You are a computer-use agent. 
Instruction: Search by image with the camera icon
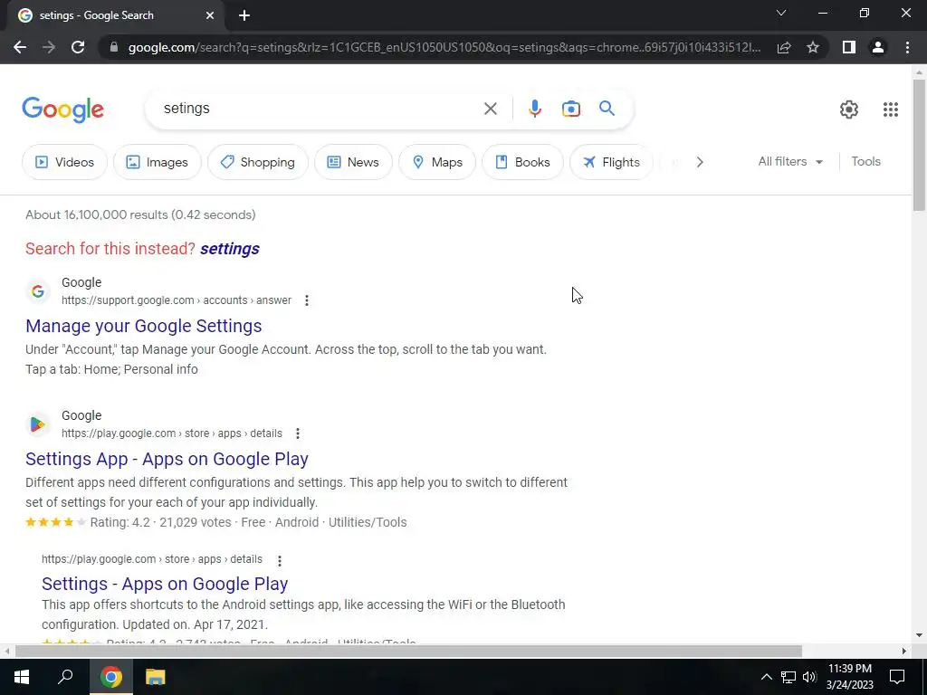pos(570,109)
